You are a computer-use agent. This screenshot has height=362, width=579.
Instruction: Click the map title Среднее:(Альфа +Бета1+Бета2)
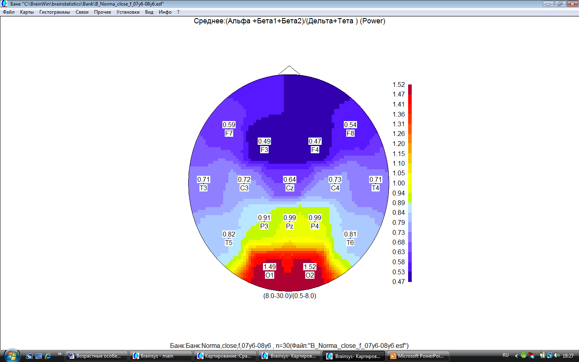(x=289, y=21)
